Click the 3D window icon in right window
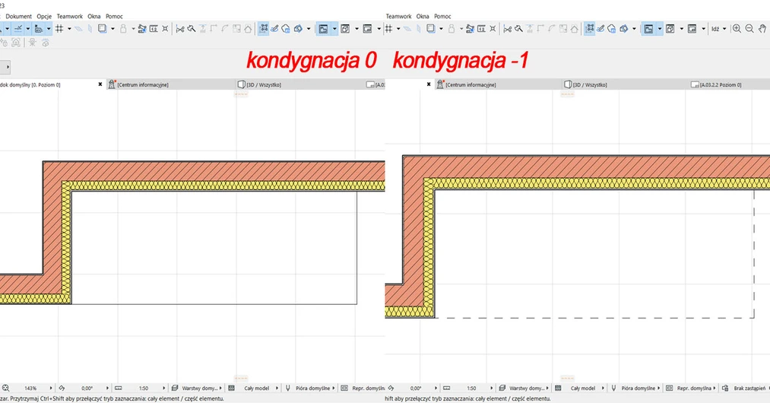 [x=670, y=28]
